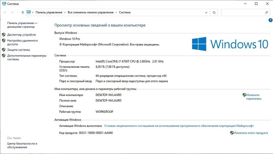Expand the address bar history dropdown

[x=206, y=13]
